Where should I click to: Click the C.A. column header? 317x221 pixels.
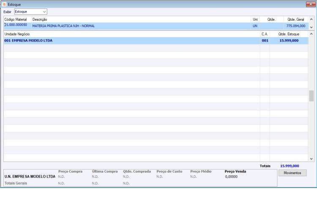(265, 34)
